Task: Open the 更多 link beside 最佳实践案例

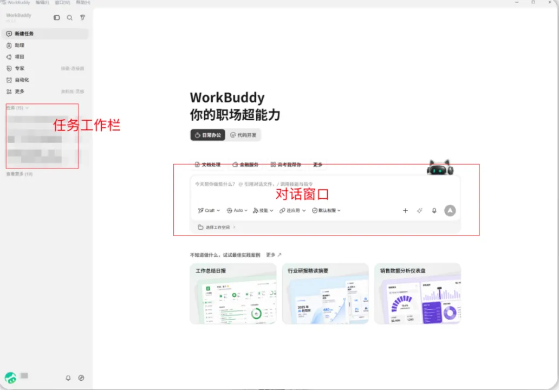Action: click(x=274, y=255)
